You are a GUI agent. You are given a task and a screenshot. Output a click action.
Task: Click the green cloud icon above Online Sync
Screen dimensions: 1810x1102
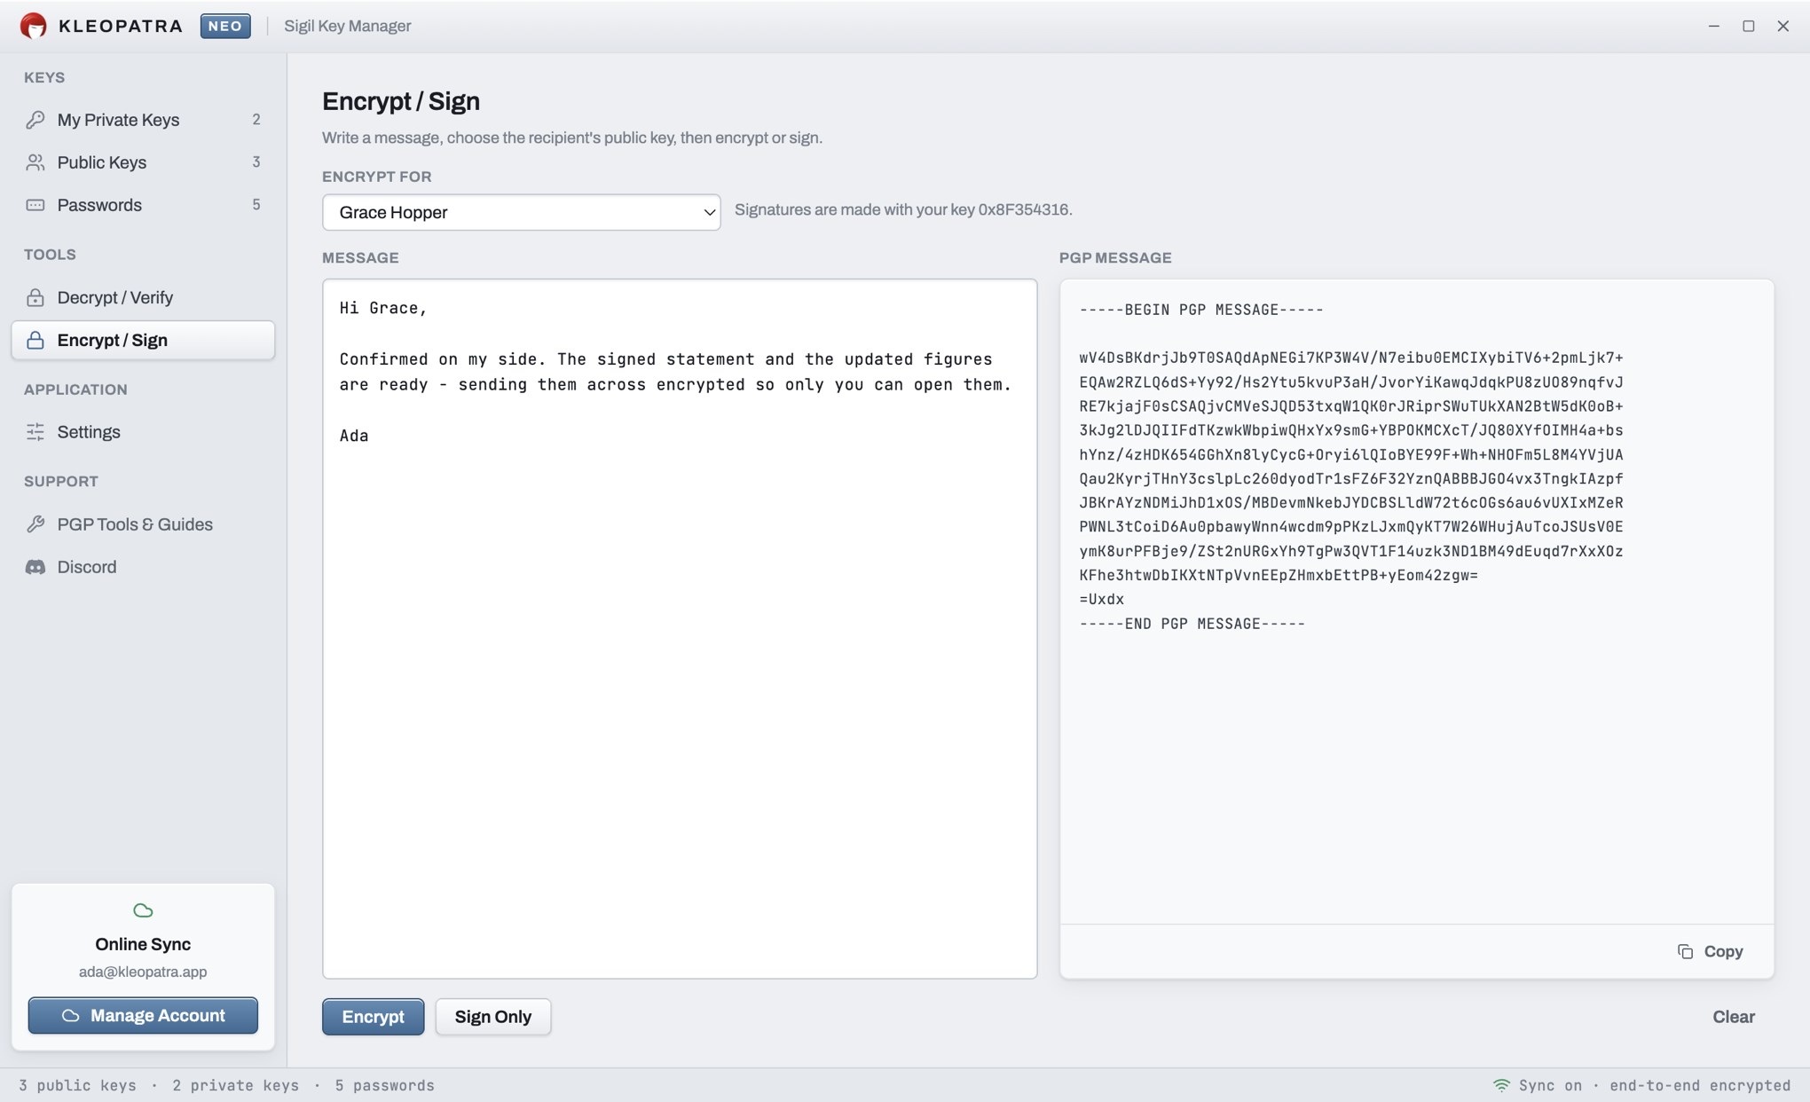pyautogui.click(x=143, y=910)
